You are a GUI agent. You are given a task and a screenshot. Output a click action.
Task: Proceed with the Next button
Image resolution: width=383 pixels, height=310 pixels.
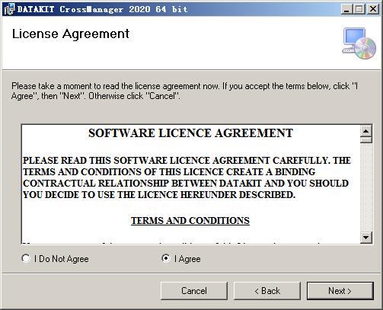(x=340, y=291)
